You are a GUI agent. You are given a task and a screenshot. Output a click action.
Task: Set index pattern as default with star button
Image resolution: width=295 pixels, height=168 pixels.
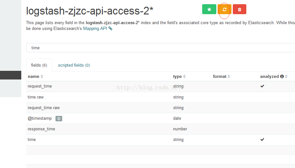pyautogui.click(x=209, y=9)
